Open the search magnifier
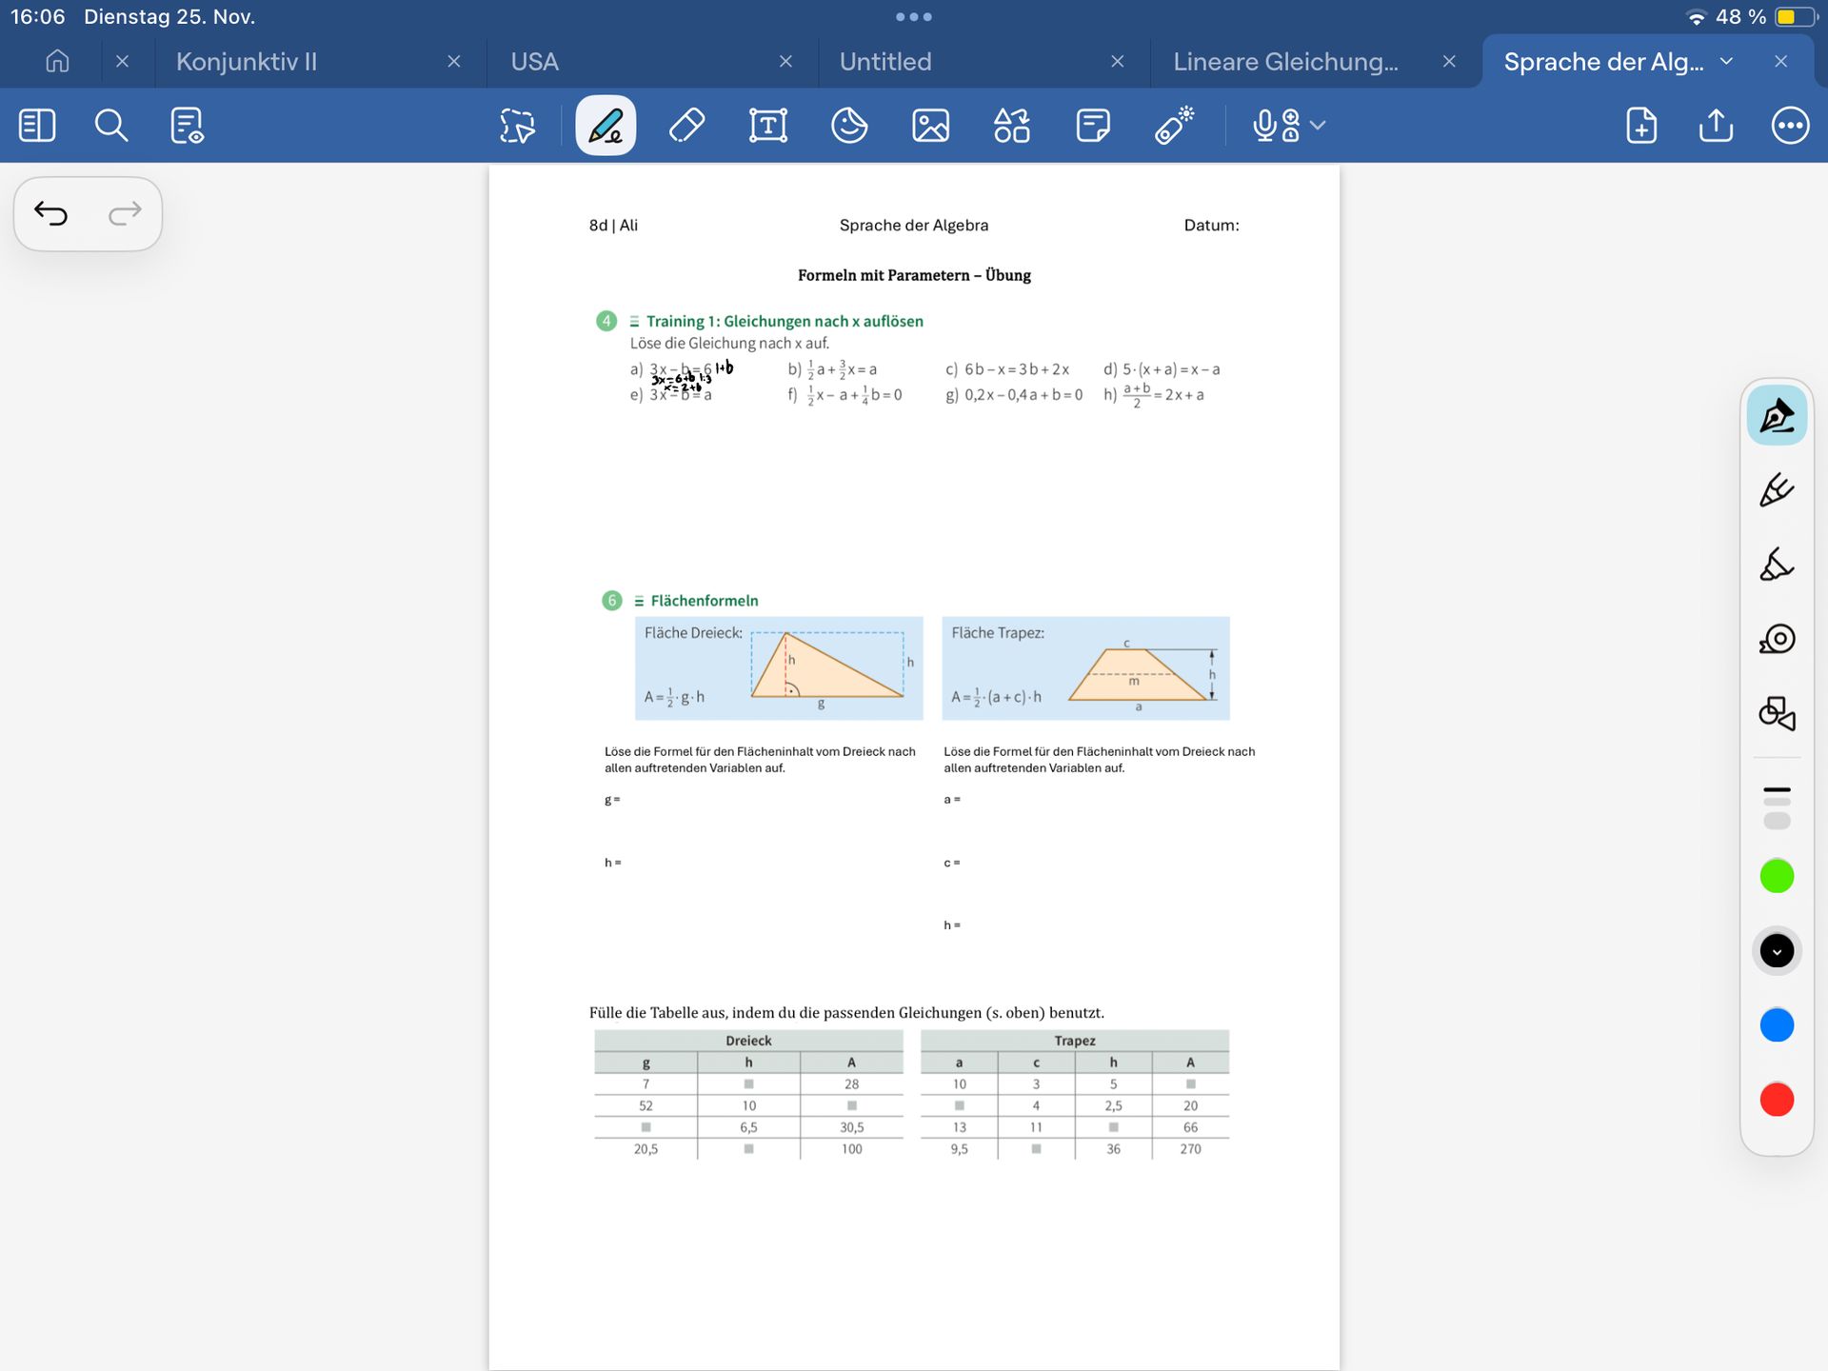Viewport: 1828px width, 1371px height. tap(111, 126)
